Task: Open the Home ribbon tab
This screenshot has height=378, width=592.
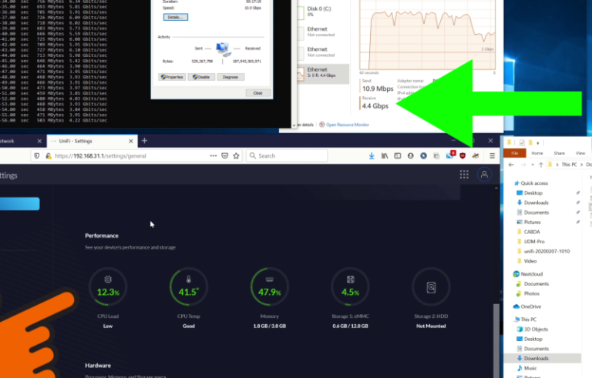Action: pyautogui.click(x=536, y=152)
